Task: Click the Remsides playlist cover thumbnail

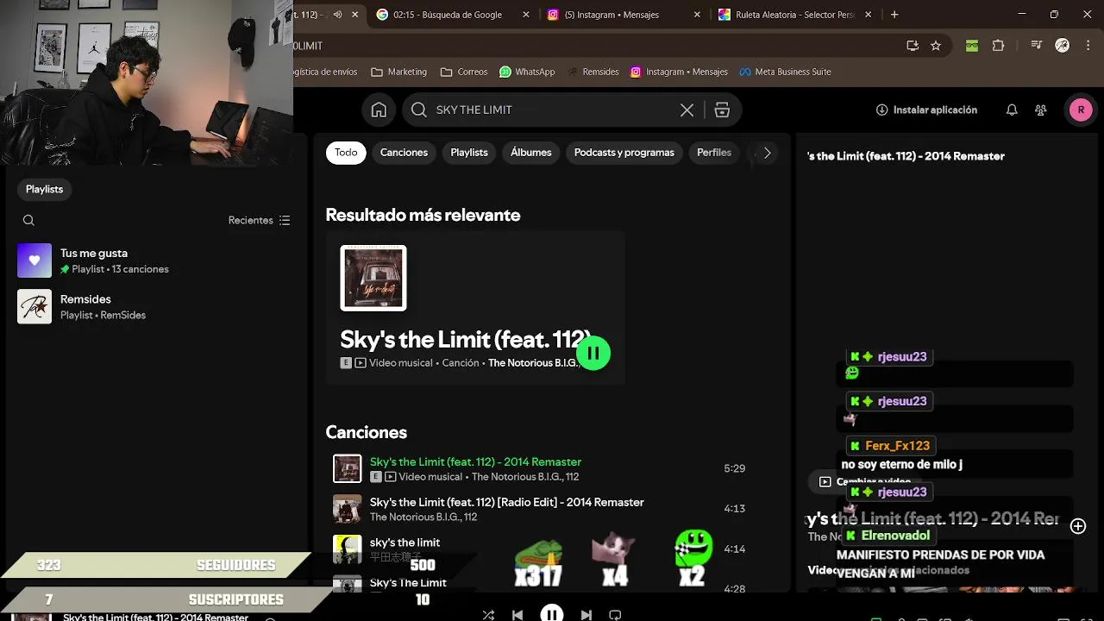Action: click(34, 306)
